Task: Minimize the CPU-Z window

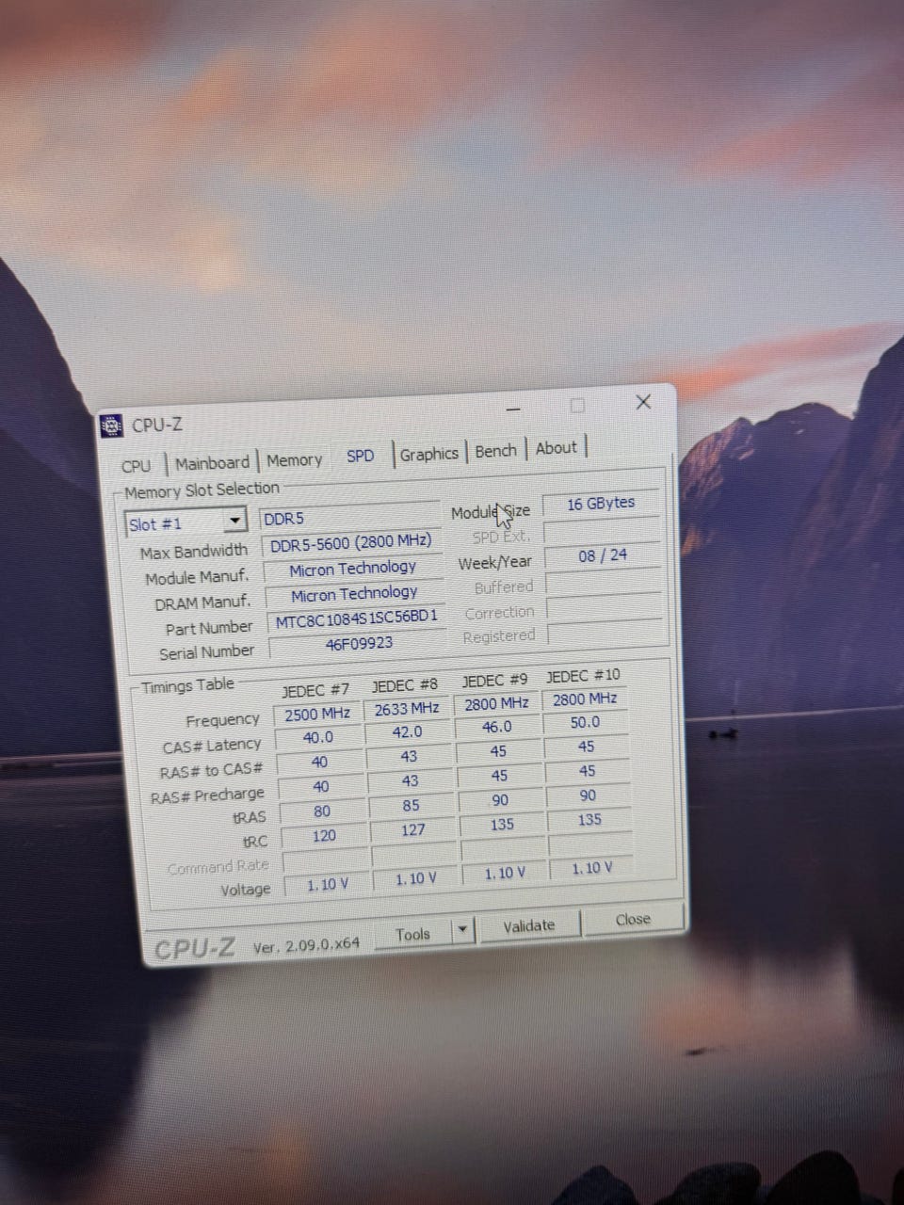Action: click(x=513, y=410)
